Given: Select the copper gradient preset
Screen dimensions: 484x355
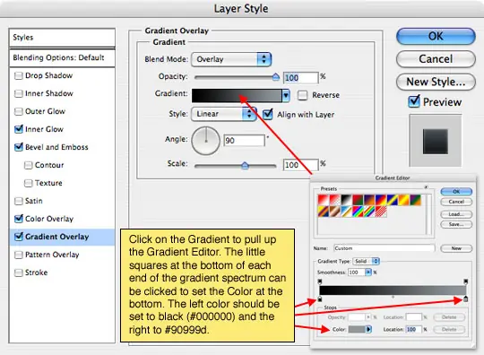Looking at the screenshot, I should point(335,212).
